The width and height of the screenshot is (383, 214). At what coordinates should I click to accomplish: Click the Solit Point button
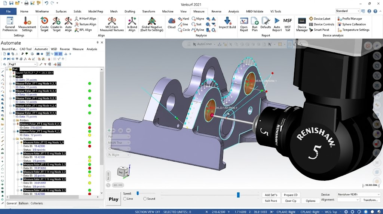click(271, 201)
